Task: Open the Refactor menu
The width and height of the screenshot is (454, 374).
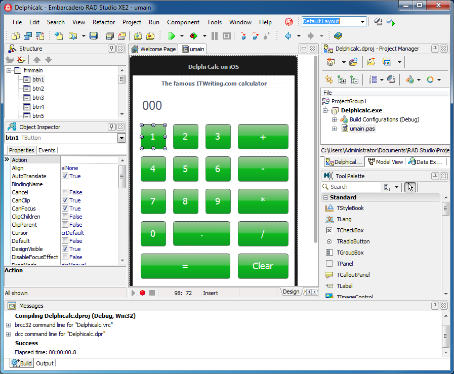Action: (104, 22)
